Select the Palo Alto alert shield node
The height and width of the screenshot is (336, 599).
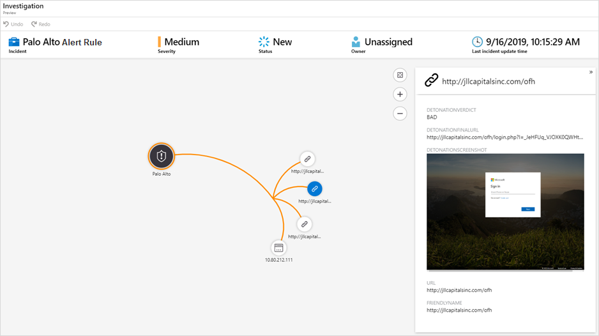pos(162,155)
